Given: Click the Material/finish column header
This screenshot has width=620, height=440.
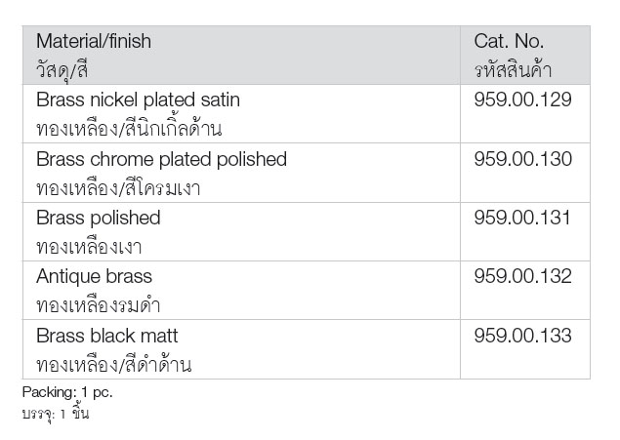Looking at the screenshot, I should click(x=241, y=56).
